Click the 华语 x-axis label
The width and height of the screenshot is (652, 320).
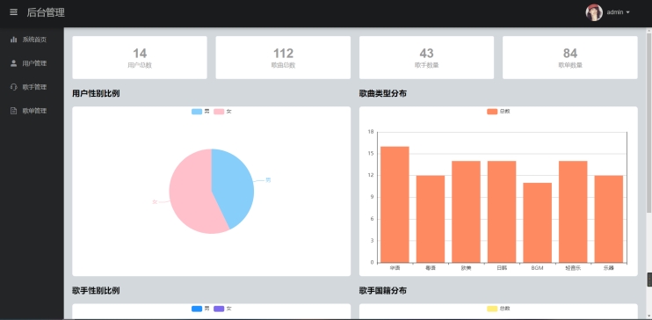[395, 268]
